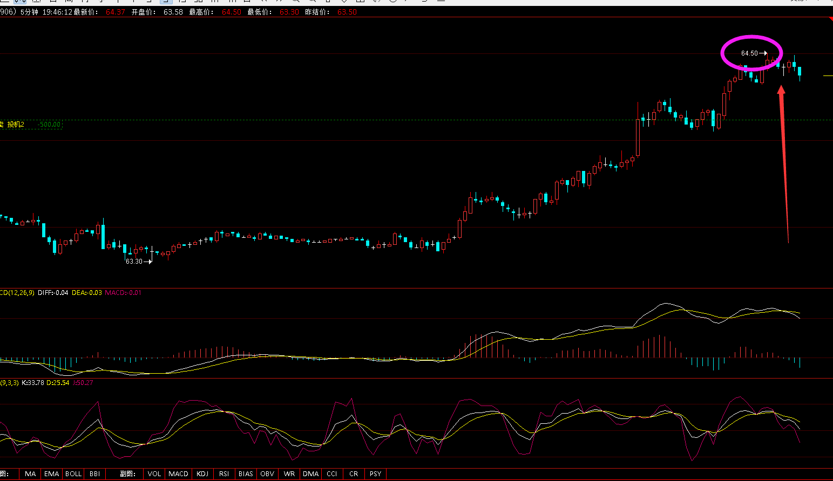Switch main chart to EMA indicator
Screen dimensions: 833x481
click(52, 474)
